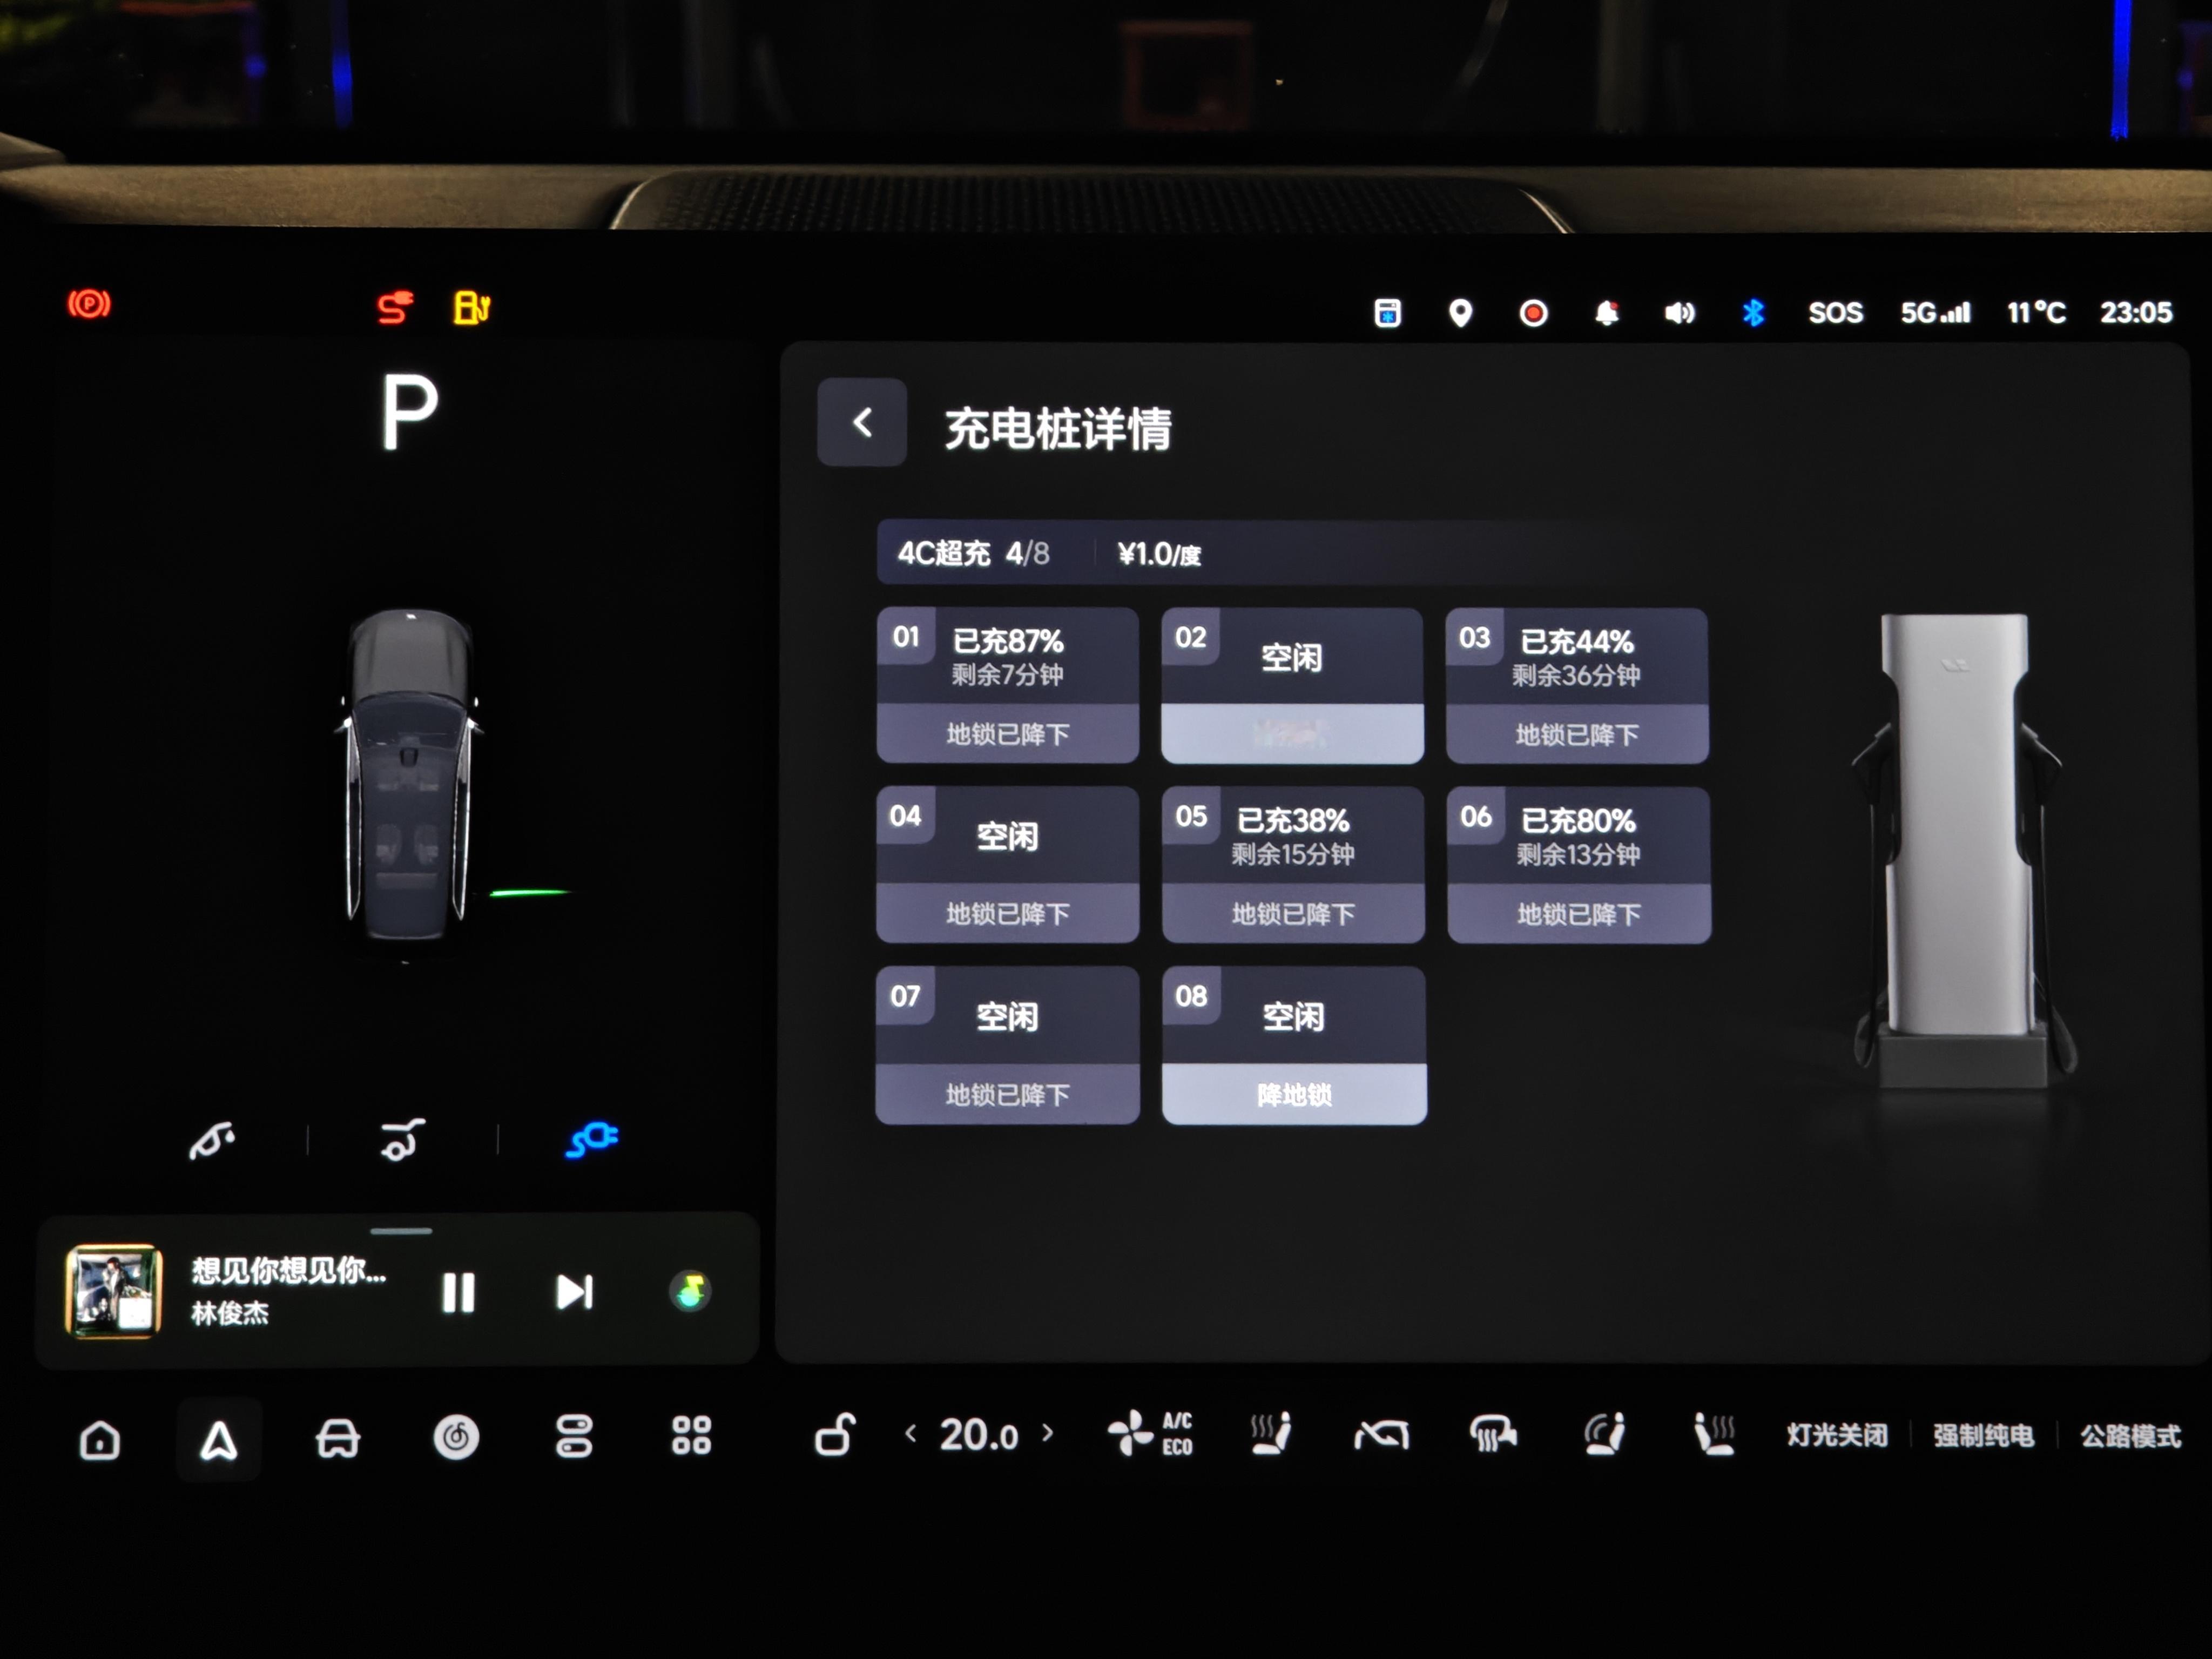The width and height of the screenshot is (2212, 1659).
Task: Toggle 强制纯电 mode
Action: (x=1983, y=1436)
